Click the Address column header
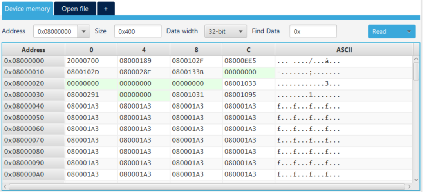423x192 pixels. pos(33,50)
